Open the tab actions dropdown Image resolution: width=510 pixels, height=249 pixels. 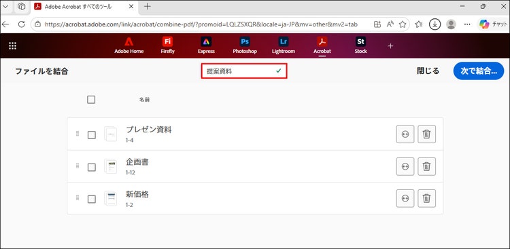click(6, 6)
